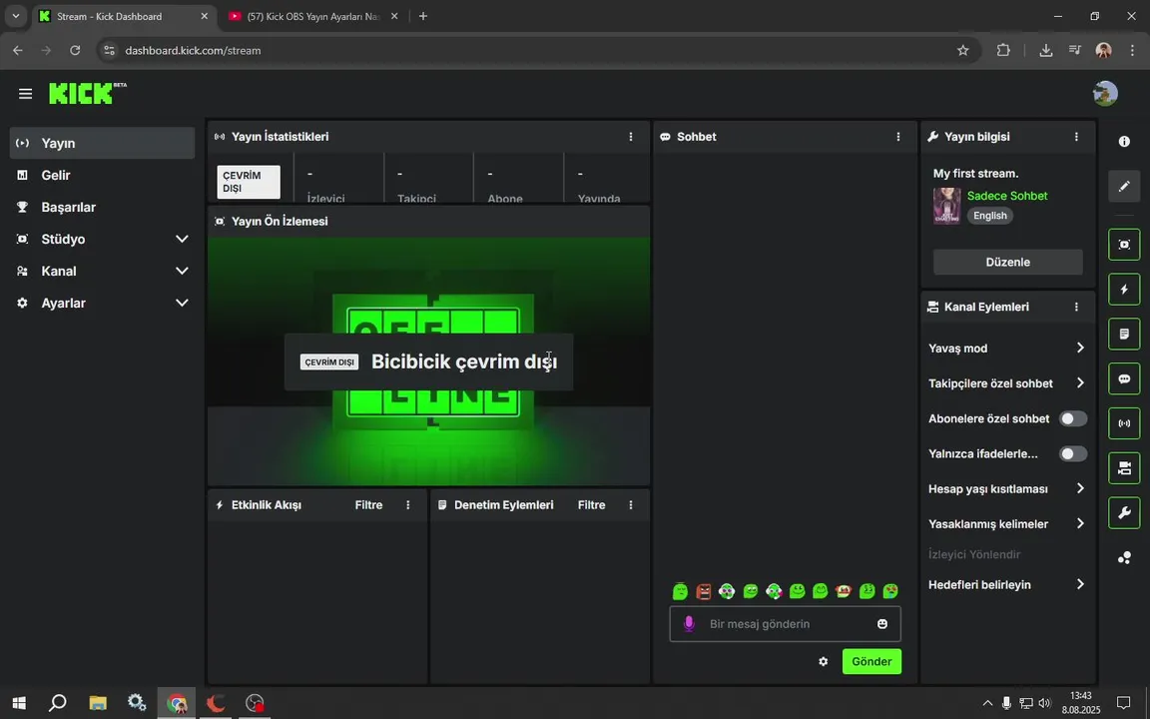Image resolution: width=1150 pixels, height=719 pixels.
Task: Bookmark this page with the star icon
Action: 962,51
